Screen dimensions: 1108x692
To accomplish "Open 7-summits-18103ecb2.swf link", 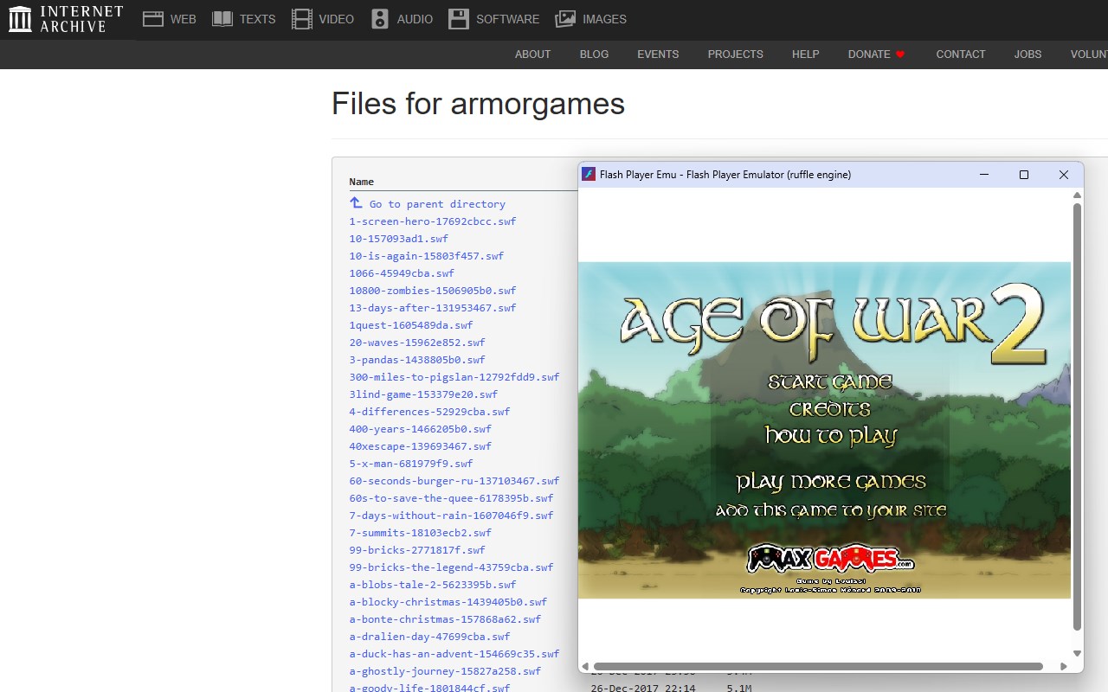I will tap(421, 533).
